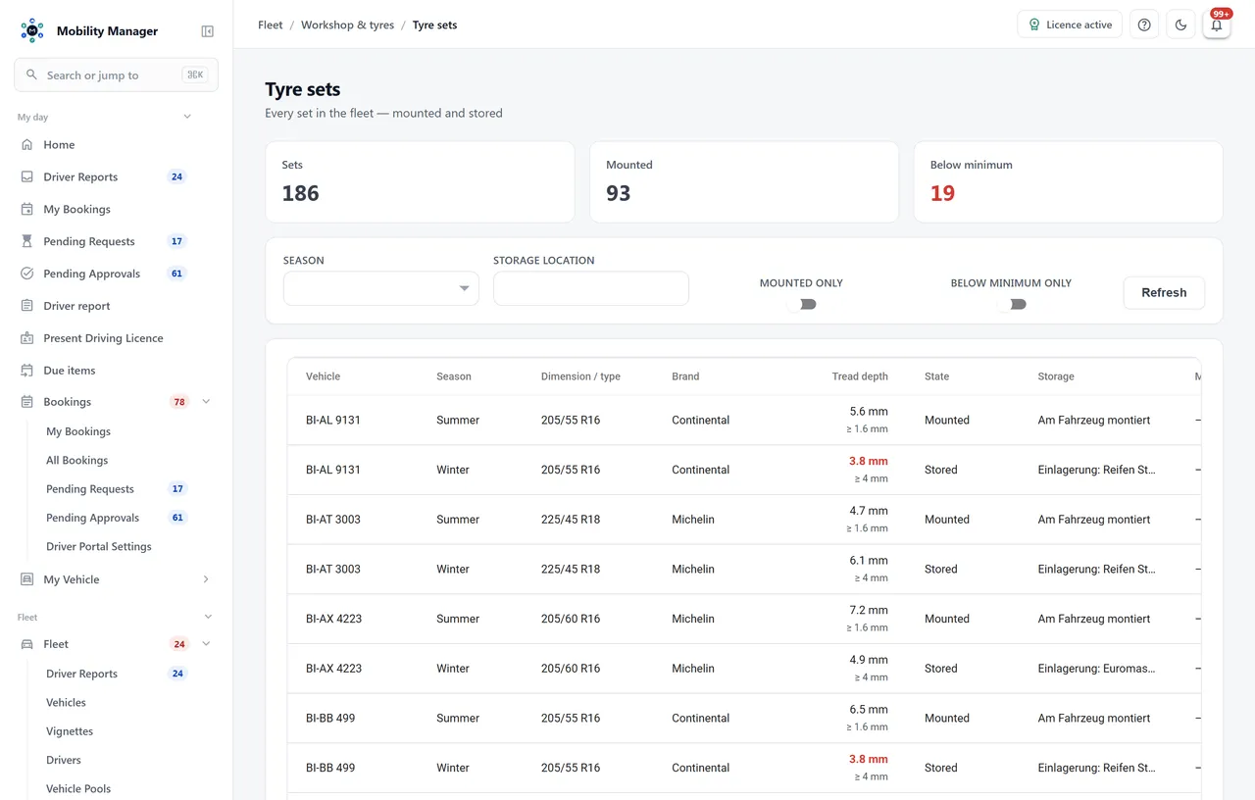Click the Fleet car icon

(27, 644)
